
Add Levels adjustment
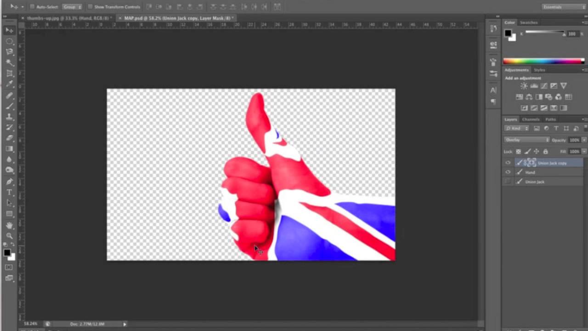click(534, 86)
